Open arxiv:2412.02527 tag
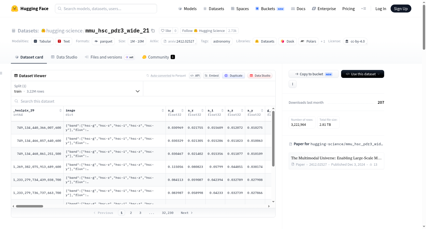The height and width of the screenshot is (229, 426). 179,41
